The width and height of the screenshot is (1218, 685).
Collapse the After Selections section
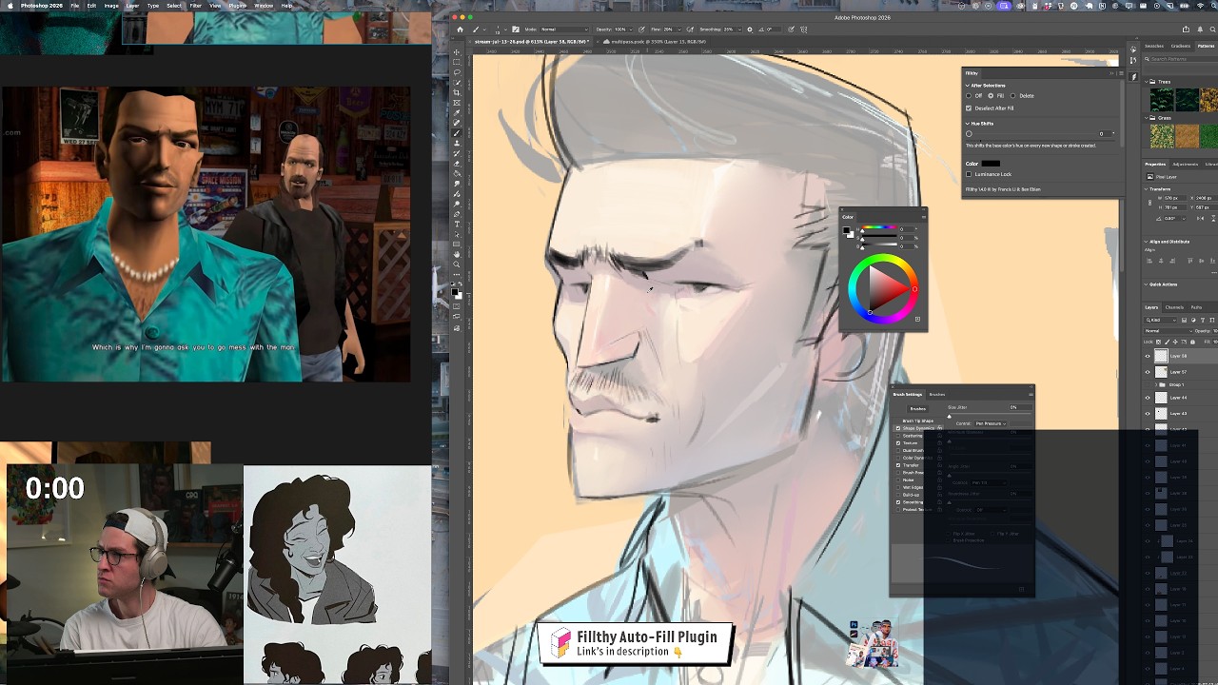[x=968, y=86]
